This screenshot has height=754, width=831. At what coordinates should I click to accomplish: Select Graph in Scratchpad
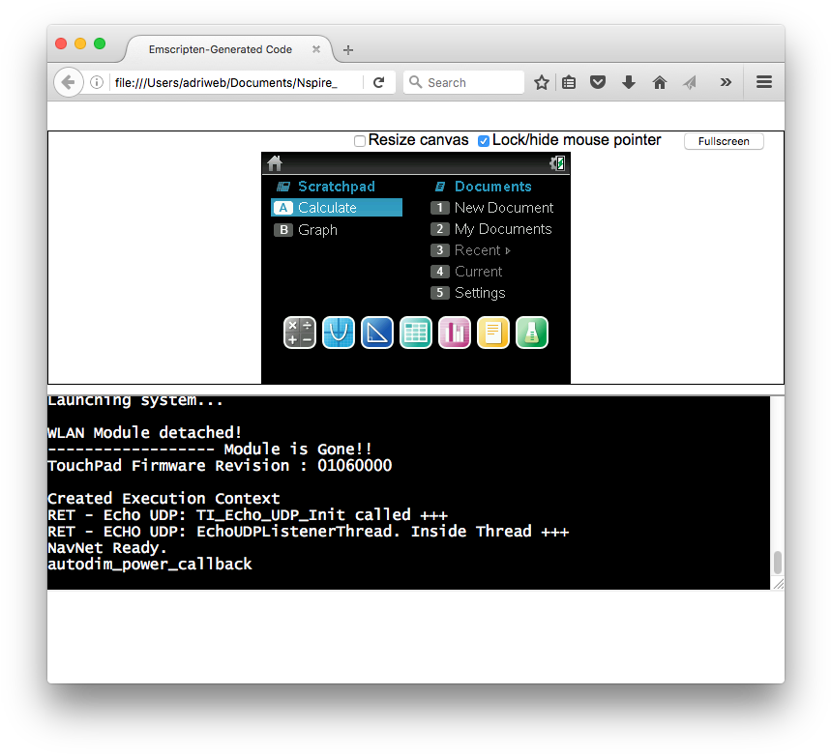pos(306,230)
